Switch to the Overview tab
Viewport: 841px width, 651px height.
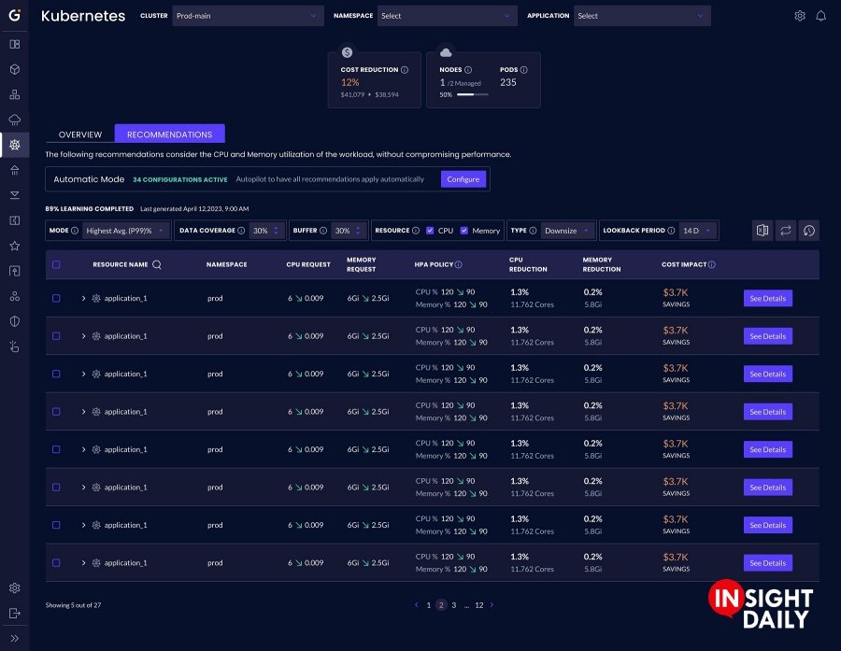(80, 134)
